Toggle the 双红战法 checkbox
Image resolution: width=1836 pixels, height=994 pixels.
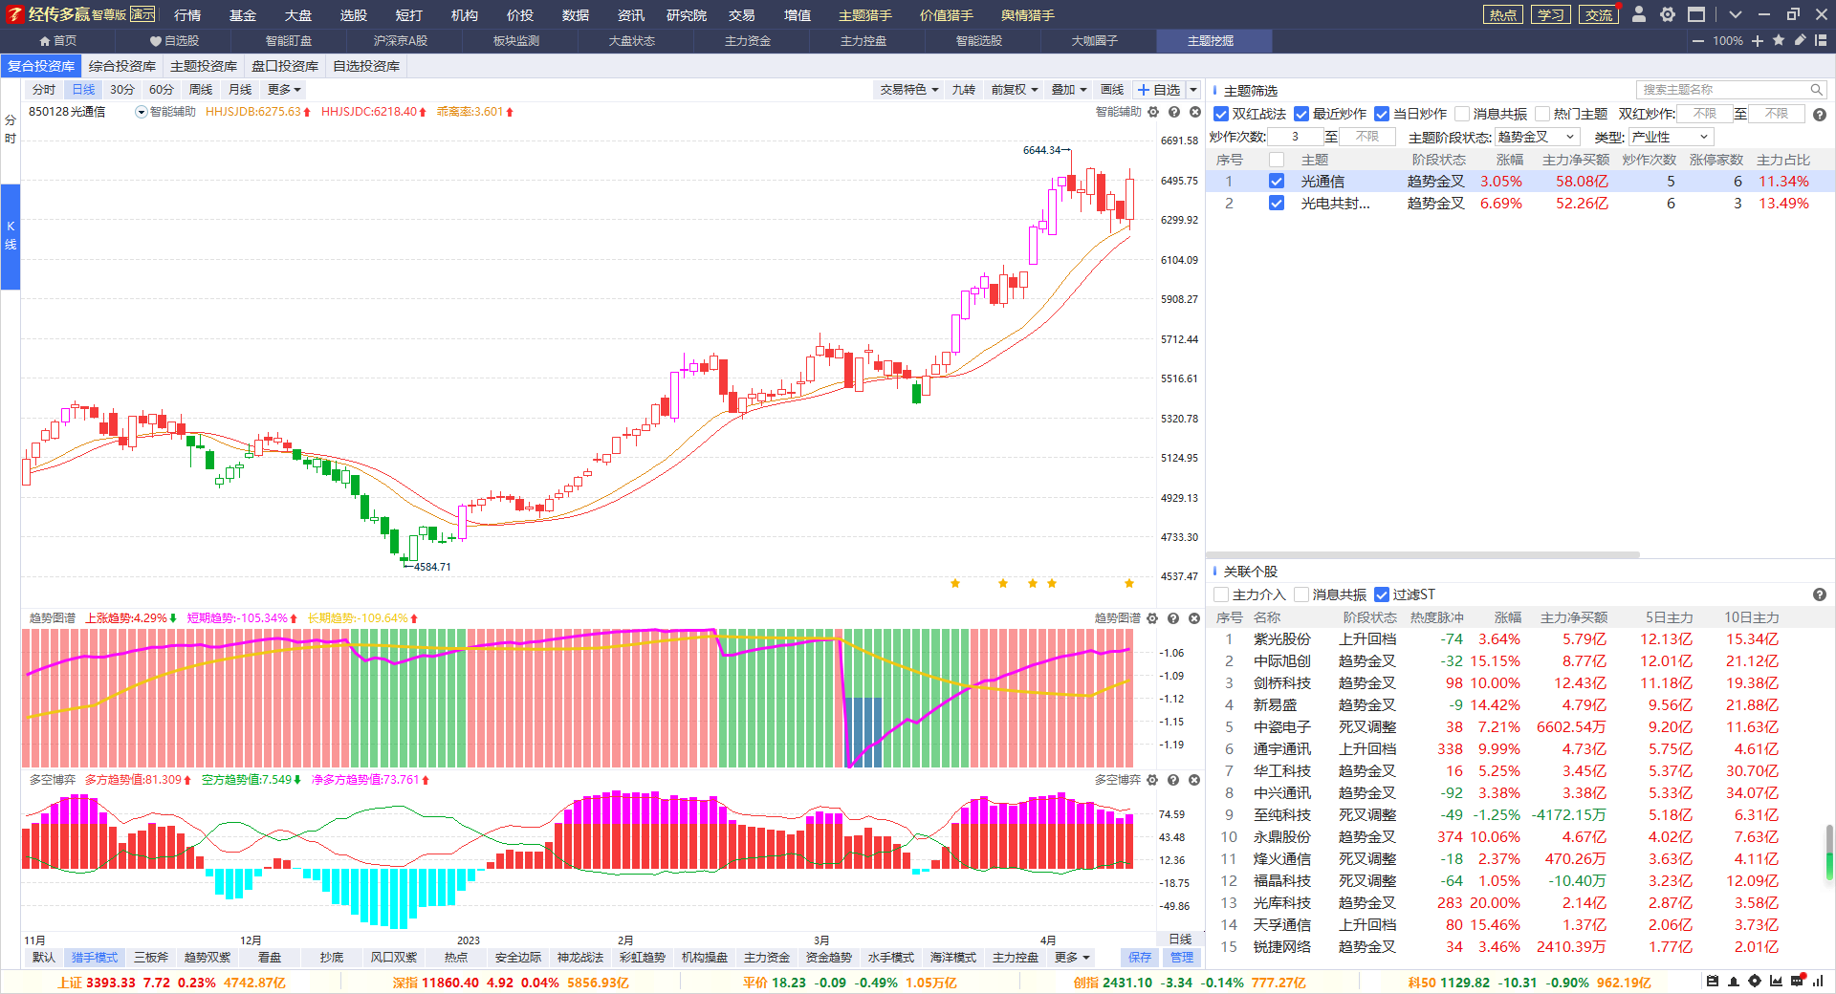pyautogui.click(x=1221, y=114)
